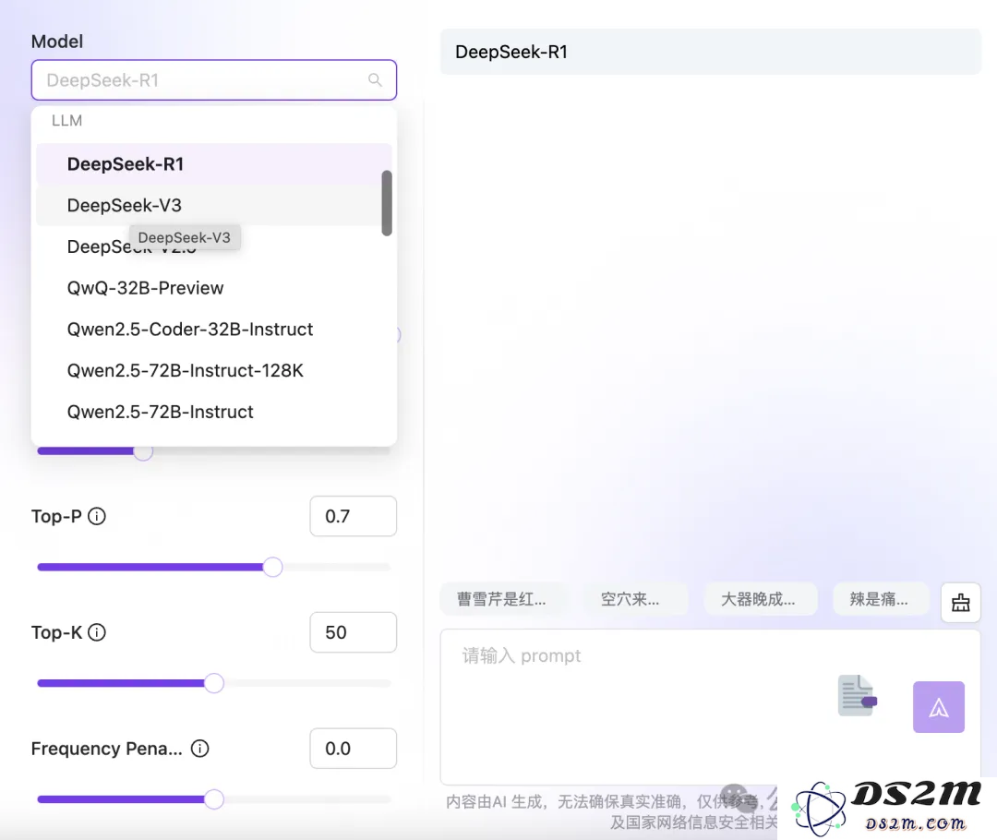Click the Top-P info icon
This screenshot has height=840, width=997.
tap(97, 516)
